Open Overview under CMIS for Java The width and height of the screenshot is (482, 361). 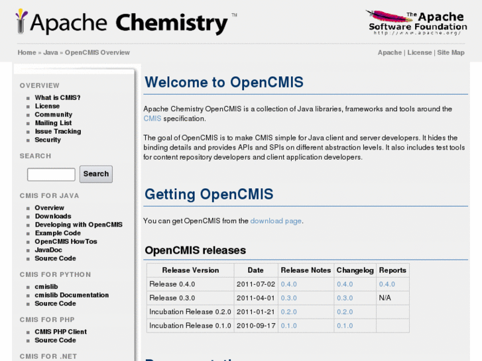[x=49, y=208]
